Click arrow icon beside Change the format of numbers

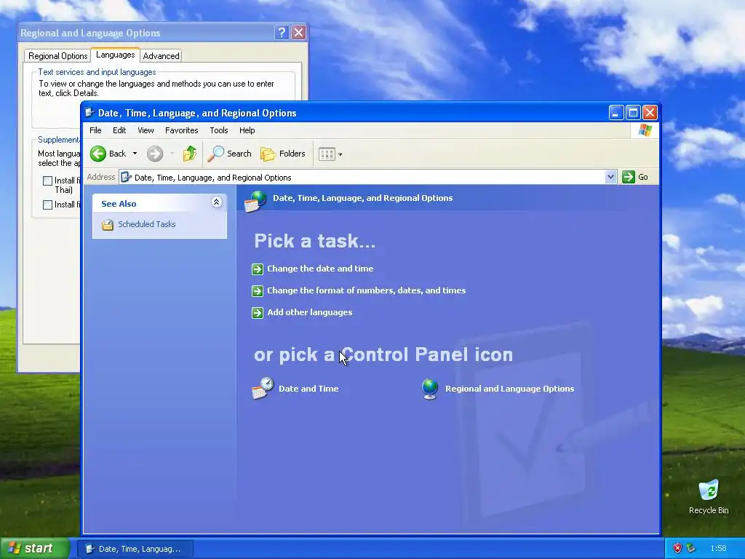click(x=258, y=291)
